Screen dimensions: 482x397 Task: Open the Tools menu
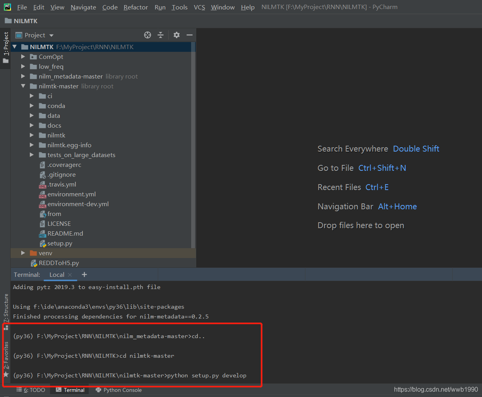tap(180, 7)
